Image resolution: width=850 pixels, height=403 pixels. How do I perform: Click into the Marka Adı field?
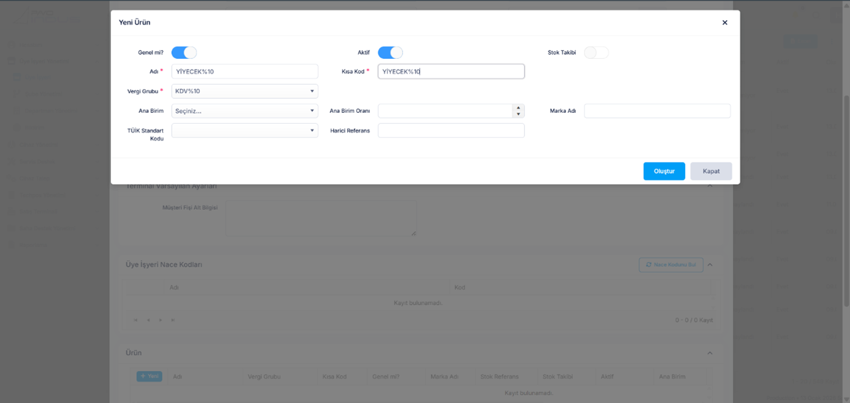pyautogui.click(x=657, y=111)
